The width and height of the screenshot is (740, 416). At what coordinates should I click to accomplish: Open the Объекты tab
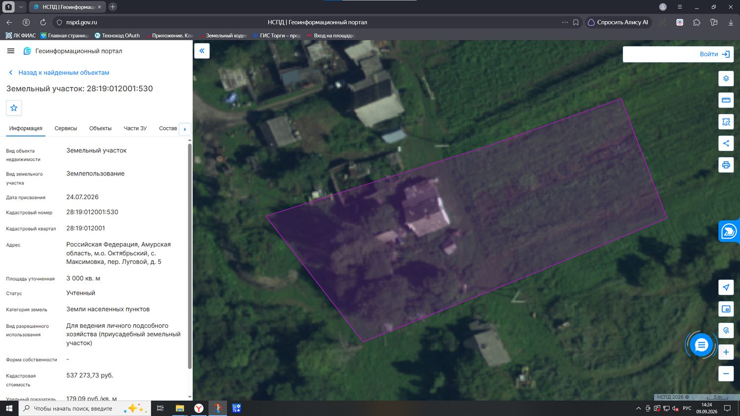coord(100,128)
